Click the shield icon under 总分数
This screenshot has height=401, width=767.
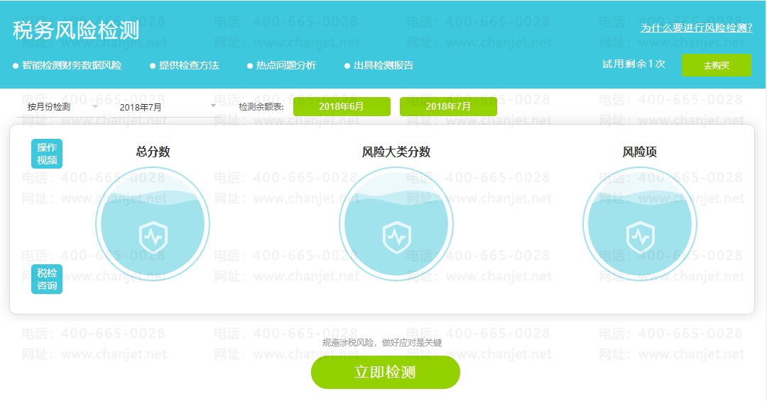tap(153, 237)
